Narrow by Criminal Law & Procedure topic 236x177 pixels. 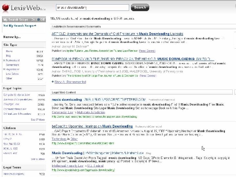[x=17, y=114]
